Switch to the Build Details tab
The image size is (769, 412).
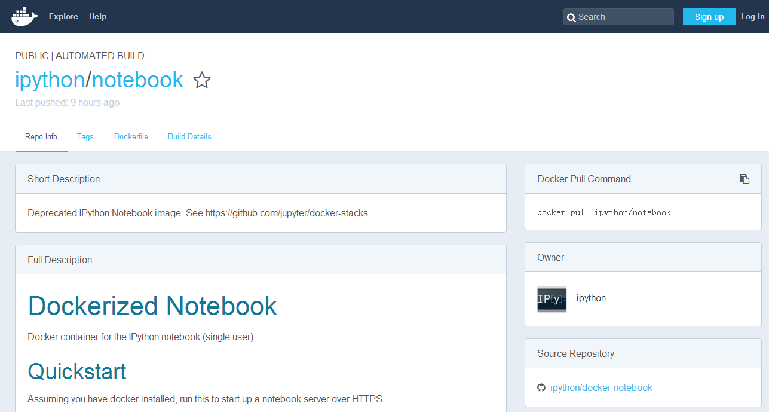click(189, 136)
